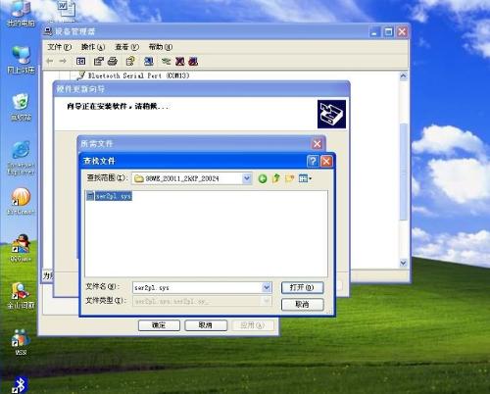Select the Network Neighborhood desktop icon
This screenshot has width=490, height=394.
pyautogui.click(x=21, y=60)
